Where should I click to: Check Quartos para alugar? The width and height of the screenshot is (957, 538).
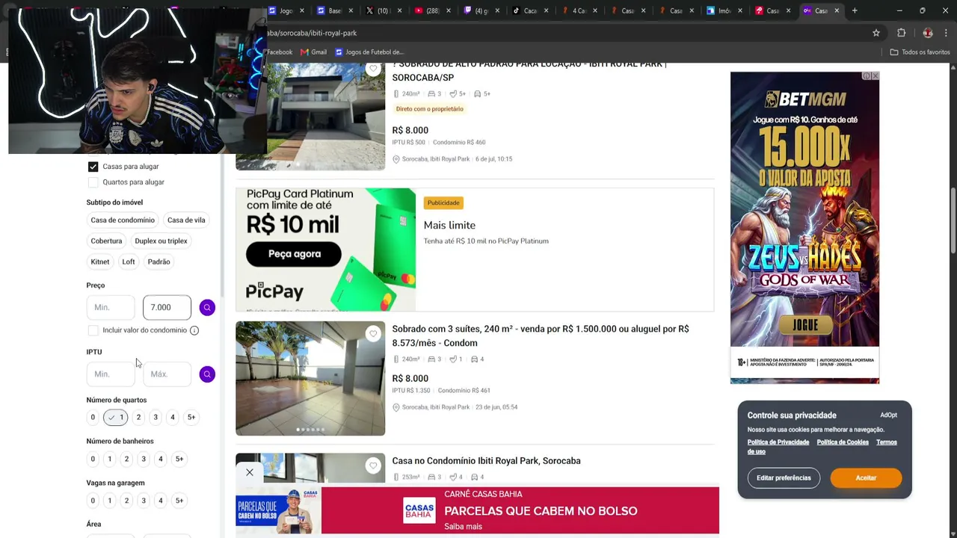pos(93,182)
